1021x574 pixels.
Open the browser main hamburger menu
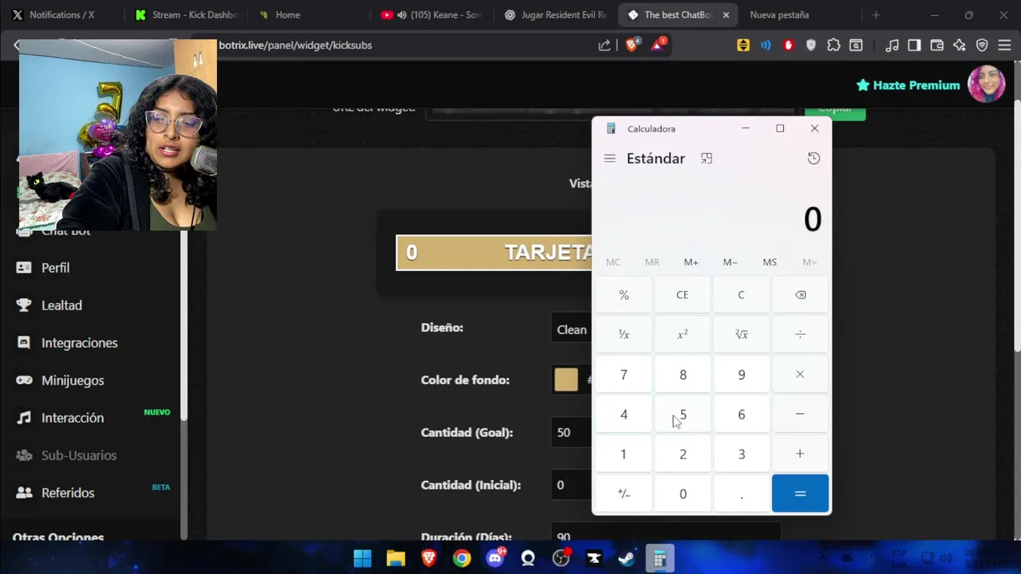1004,45
